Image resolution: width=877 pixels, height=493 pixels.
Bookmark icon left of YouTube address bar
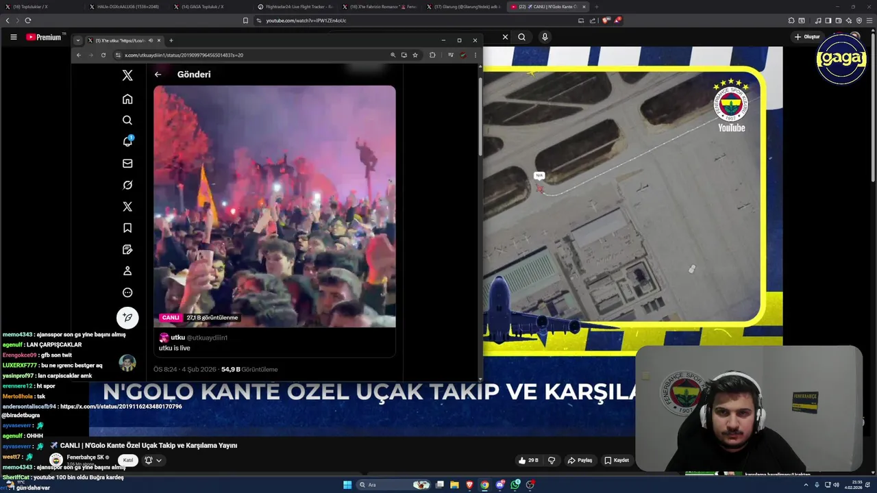(245, 21)
